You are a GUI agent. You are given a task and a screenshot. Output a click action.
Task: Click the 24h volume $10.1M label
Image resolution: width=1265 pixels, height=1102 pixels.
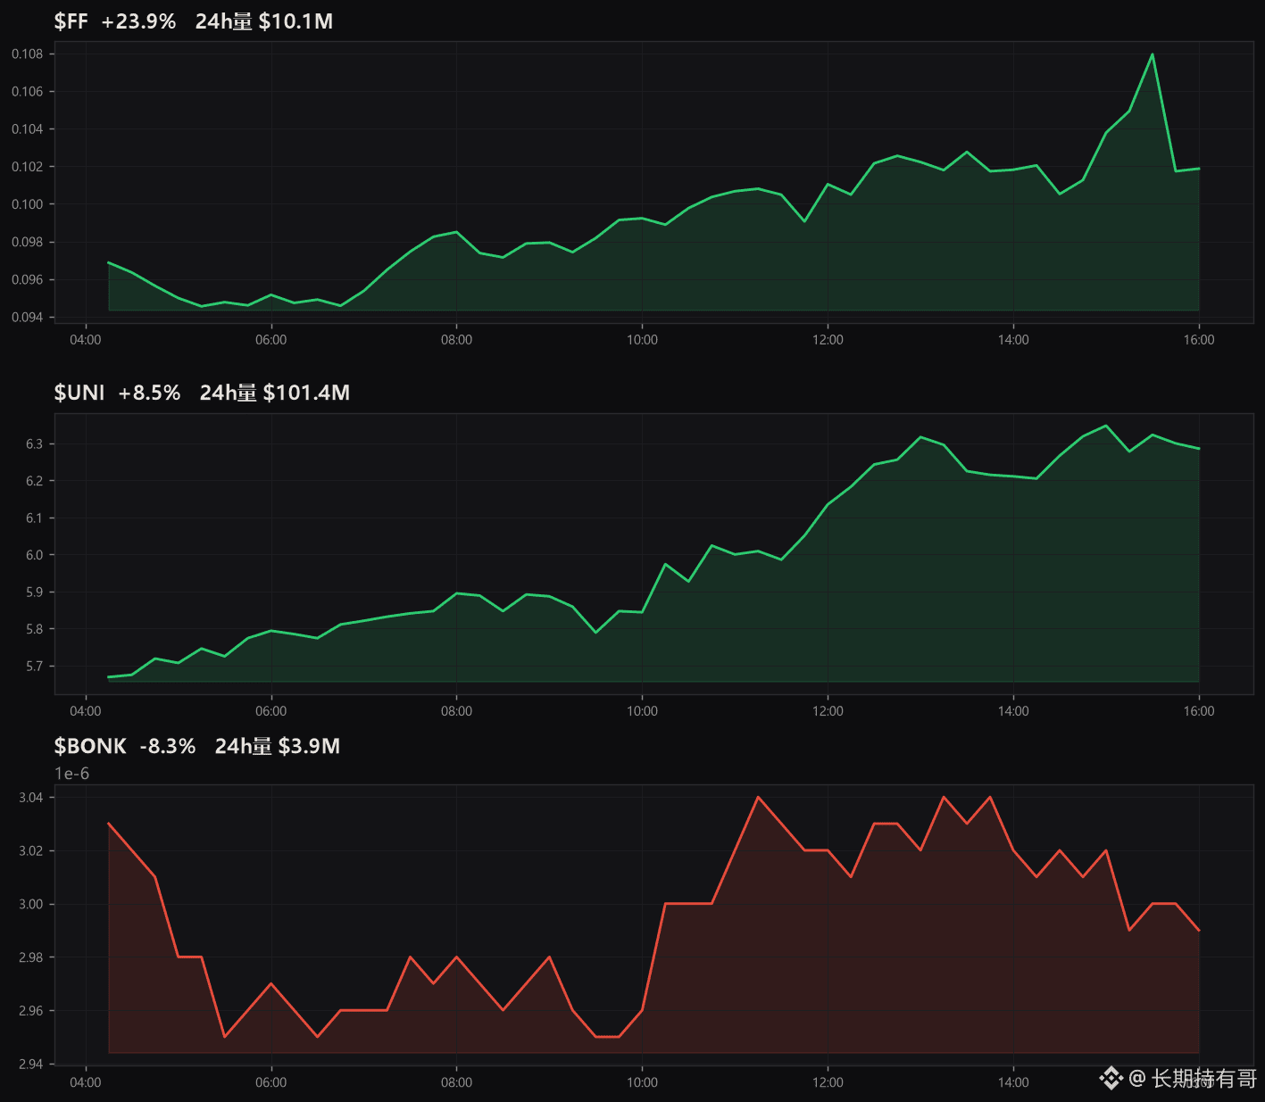264,21
